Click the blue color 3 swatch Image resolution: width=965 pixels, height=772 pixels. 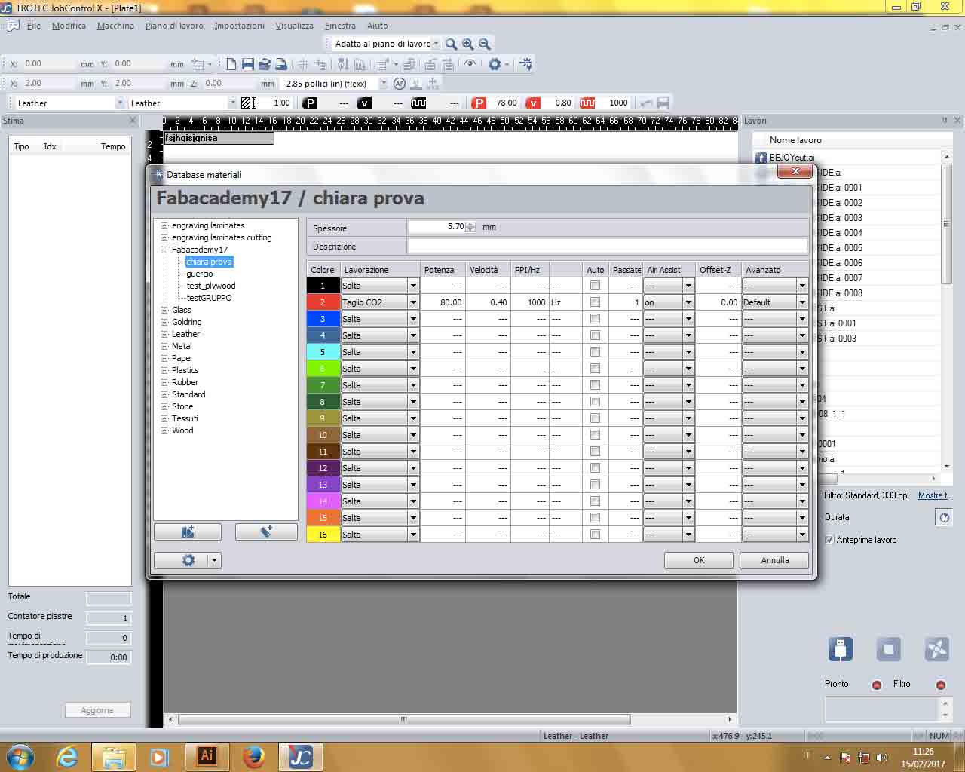(x=323, y=319)
